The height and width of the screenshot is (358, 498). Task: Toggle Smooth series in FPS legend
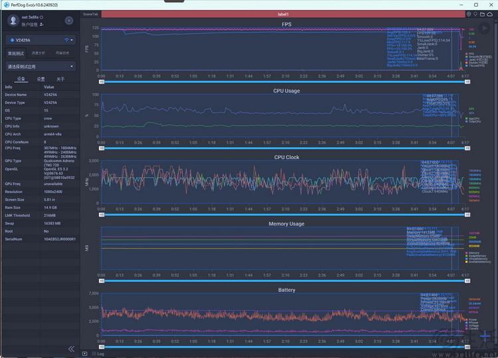click(478, 57)
